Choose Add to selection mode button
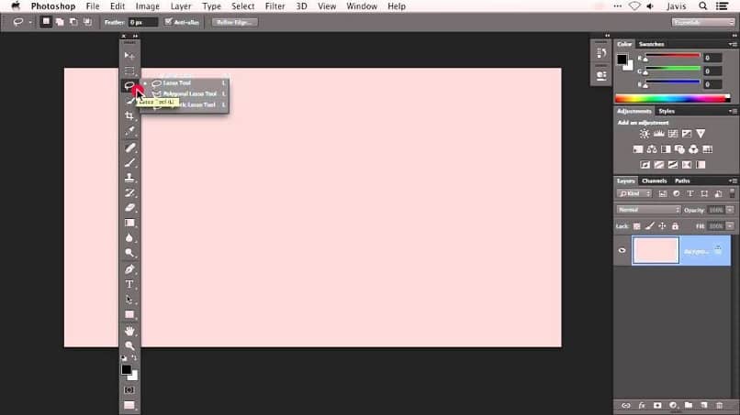 [60, 22]
